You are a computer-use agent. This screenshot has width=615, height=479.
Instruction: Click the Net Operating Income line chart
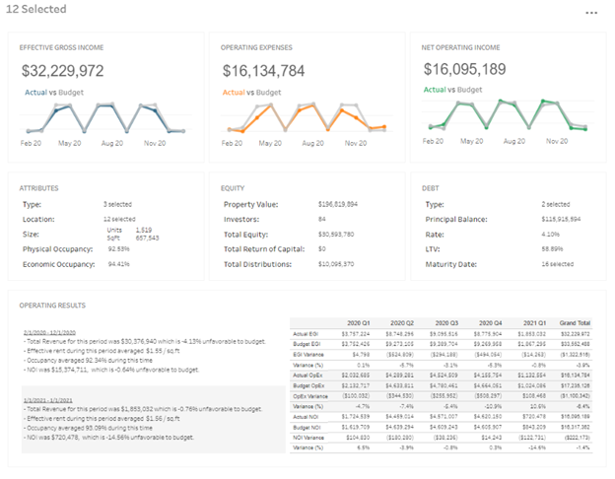pos(506,118)
